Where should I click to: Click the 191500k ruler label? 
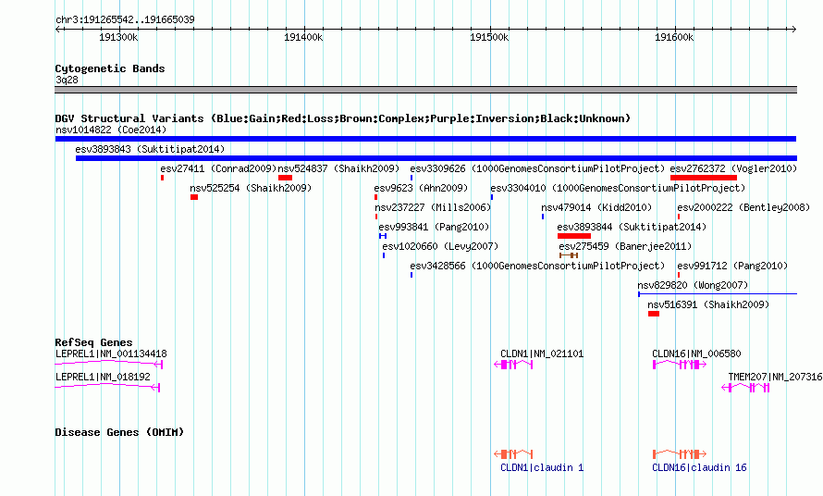[x=489, y=37]
